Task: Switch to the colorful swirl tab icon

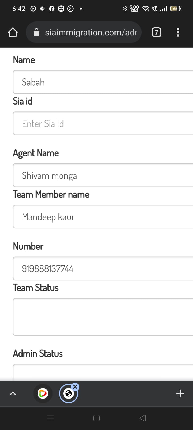Action: (x=43, y=393)
